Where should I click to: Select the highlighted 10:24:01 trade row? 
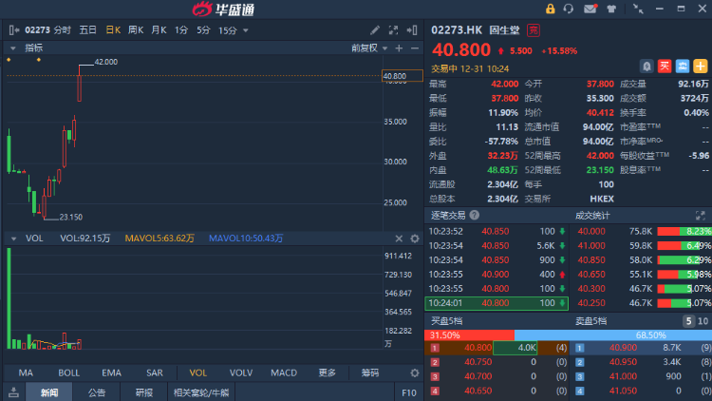pos(497,303)
